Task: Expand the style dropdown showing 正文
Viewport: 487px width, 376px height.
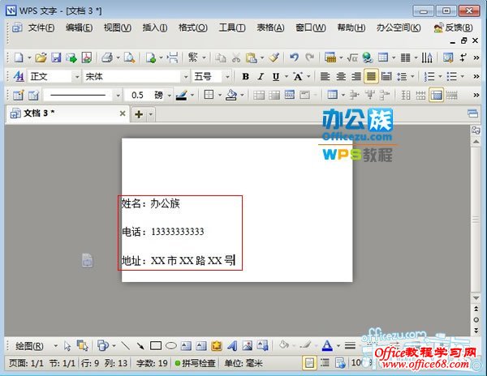Action: pyautogui.click(x=76, y=76)
